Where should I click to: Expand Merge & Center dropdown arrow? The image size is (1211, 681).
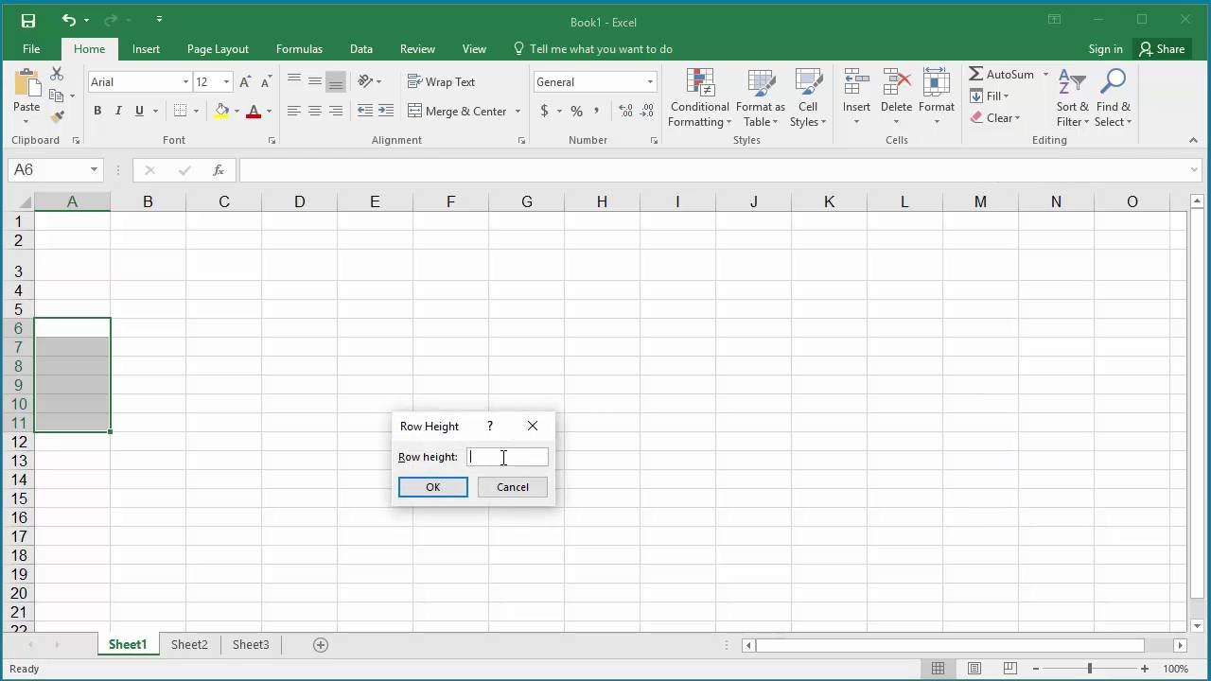pyautogui.click(x=518, y=111)
